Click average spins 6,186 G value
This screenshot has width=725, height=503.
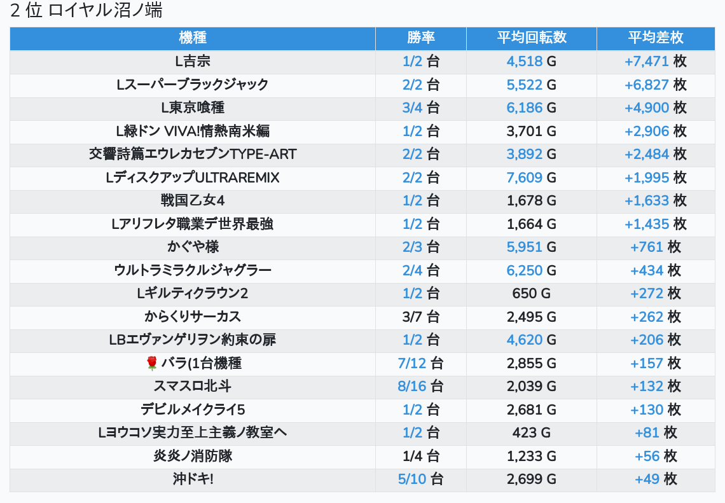coord(531,107)
